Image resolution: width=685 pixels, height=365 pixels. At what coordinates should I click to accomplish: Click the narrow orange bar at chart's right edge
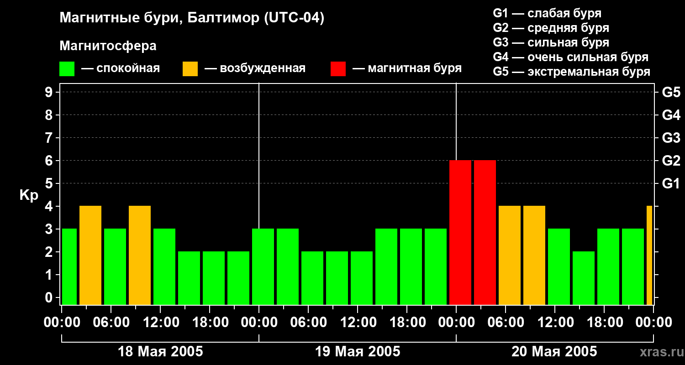pyautogui.click(x=649, y=255)
